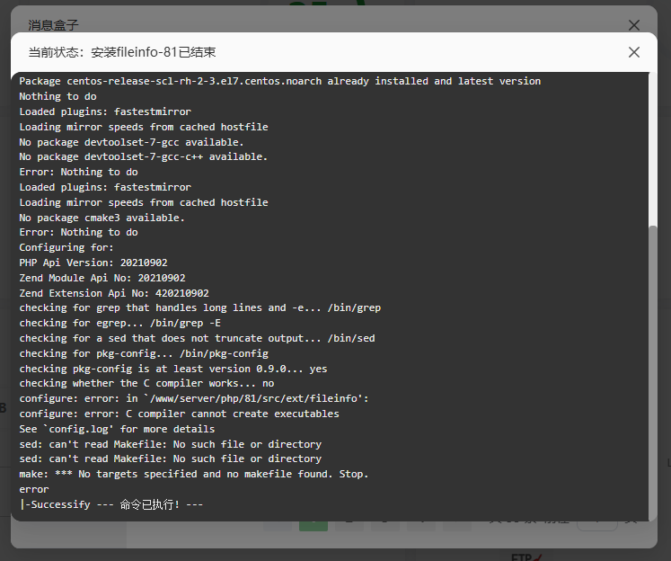Click log line 'Zend Extension Api No: 420210902'
This screenshot has width=671, height=561.
[x=114, y=293]
